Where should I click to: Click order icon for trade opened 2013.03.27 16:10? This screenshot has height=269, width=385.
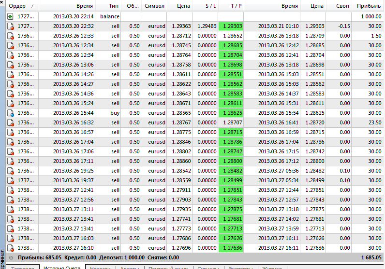tap(11, 248)
